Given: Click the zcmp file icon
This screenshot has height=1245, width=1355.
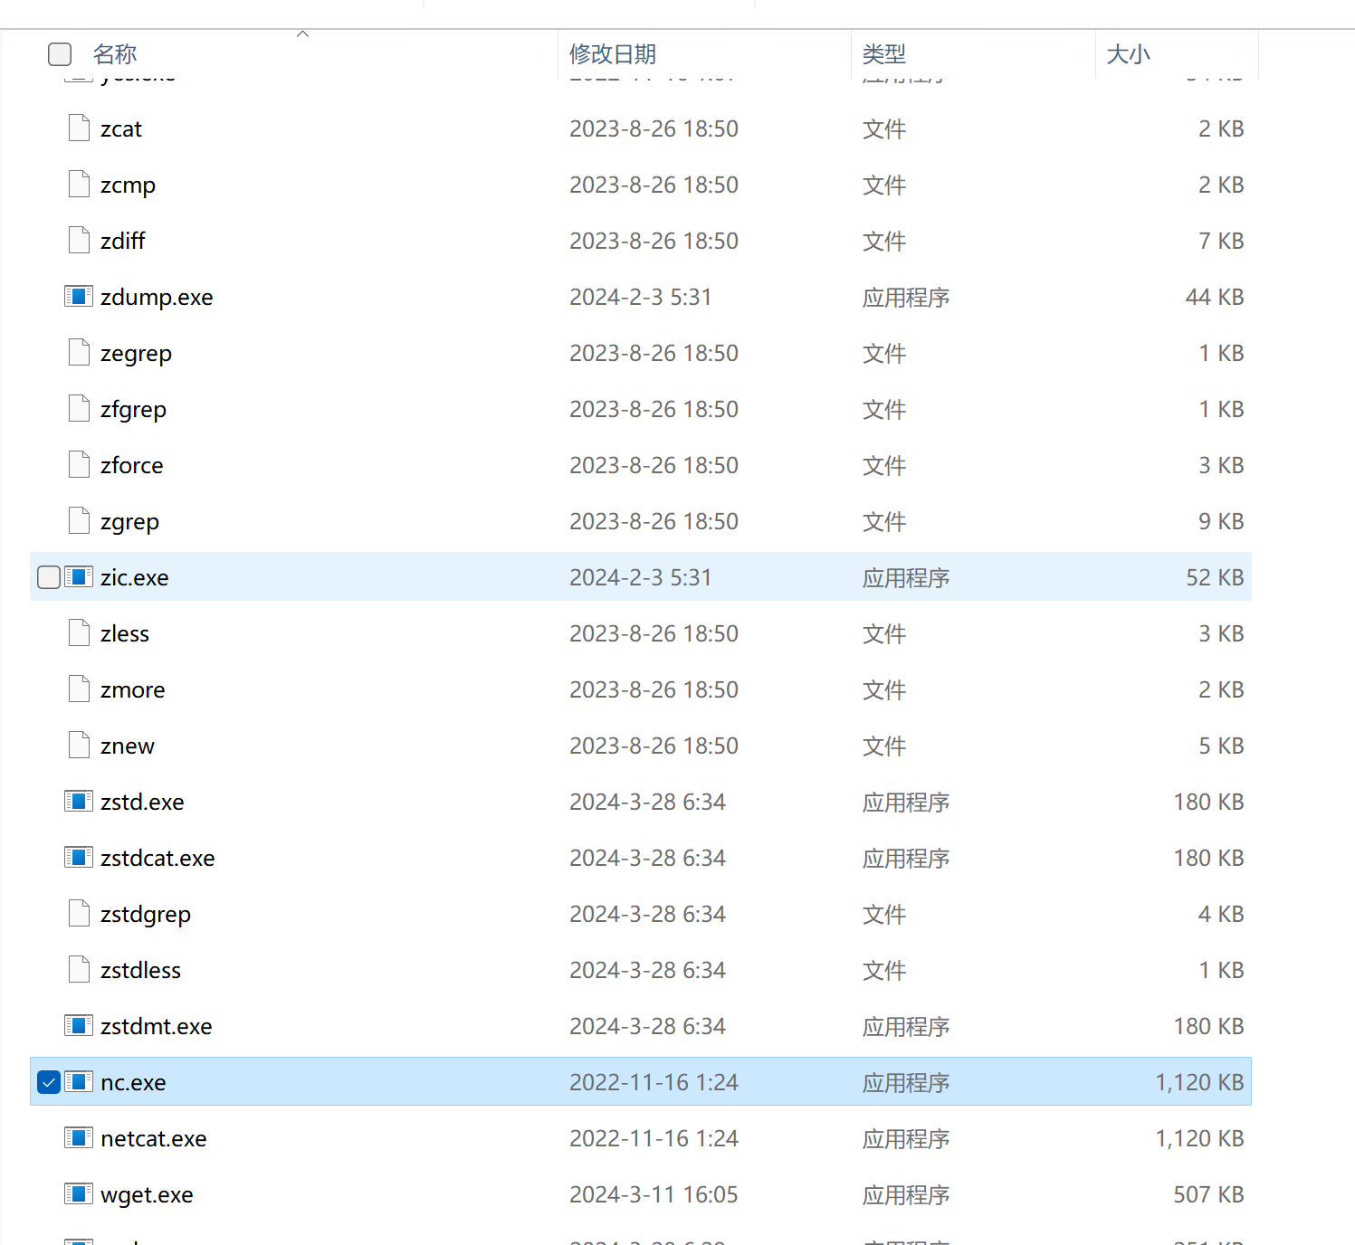Looking at the screenshot, I should pos(79,185).
